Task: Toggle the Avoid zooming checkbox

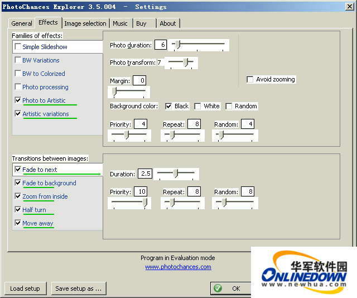Action: point(250,79)
